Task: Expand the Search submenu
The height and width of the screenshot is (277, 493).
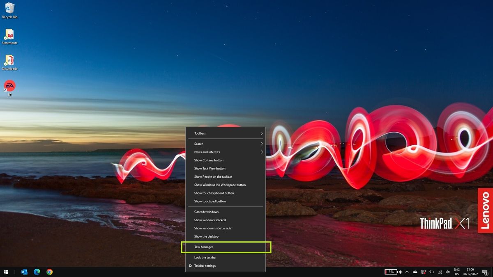Action: (x=225, y=144)
